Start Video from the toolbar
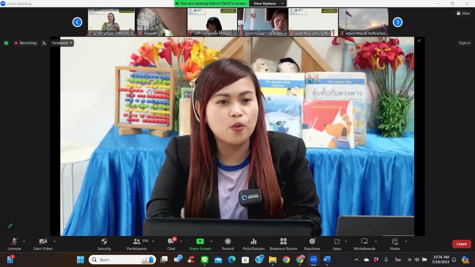475x267 pixels. pos(43,244)
